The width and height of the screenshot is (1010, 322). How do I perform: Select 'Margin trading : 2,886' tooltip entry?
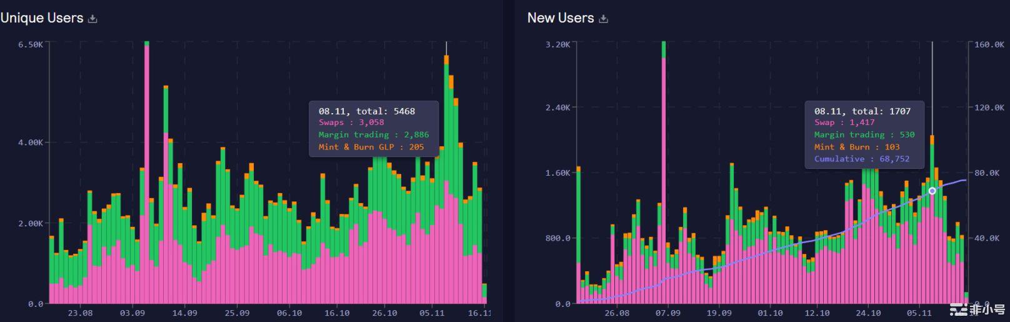click(x=373, y=134)
